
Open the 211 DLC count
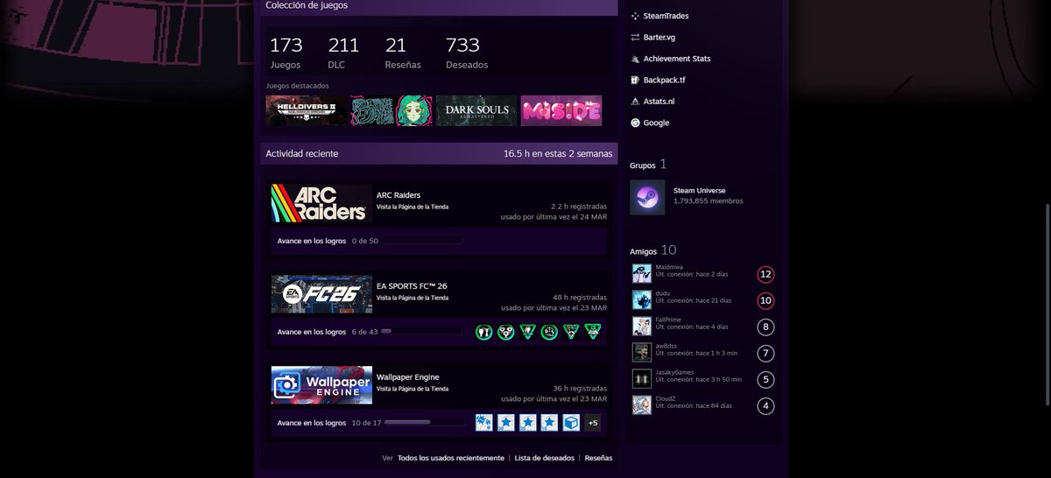tap(343, 53)
